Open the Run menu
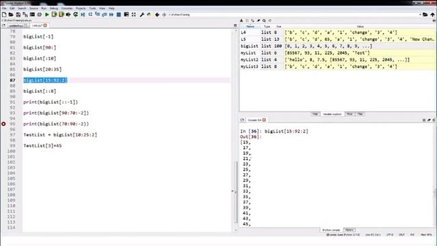The image size is (437, 246). pyautogui.click(x=44, y=8)
